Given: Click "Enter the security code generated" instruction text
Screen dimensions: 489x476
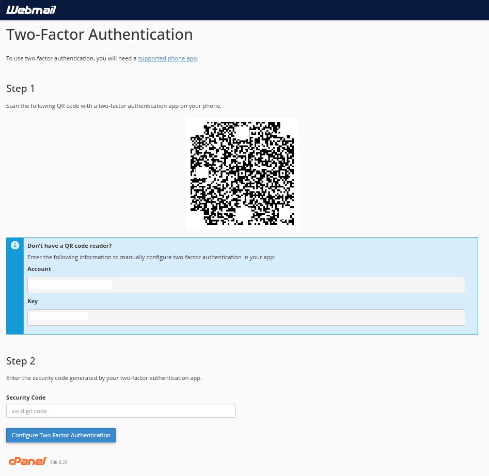Looking at the screenshot, I should tap(104, 378).
